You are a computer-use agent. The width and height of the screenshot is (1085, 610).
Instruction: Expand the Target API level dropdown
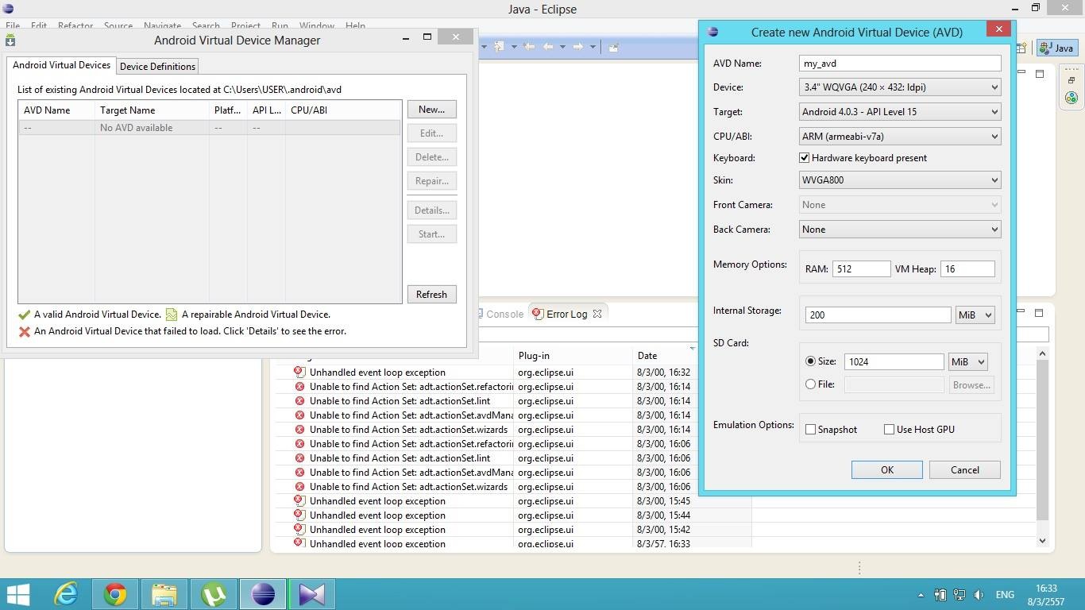[x=899, y=112]
